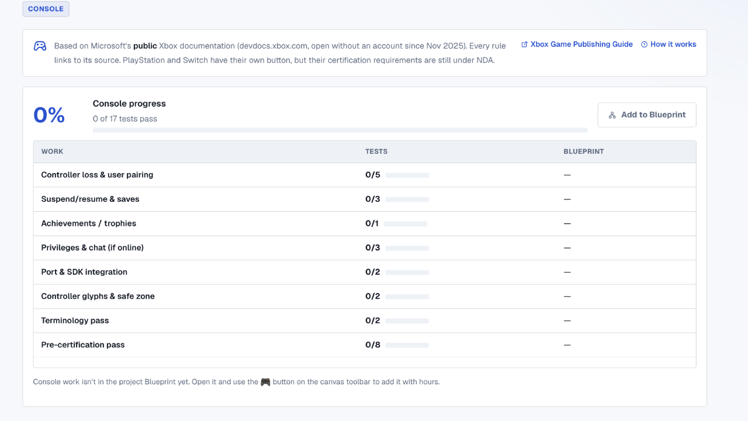The height and width of the screenshot is (421, 748).
Task: Click the progress bar in the Controller loss row
Action: click(x=407, y=175)
